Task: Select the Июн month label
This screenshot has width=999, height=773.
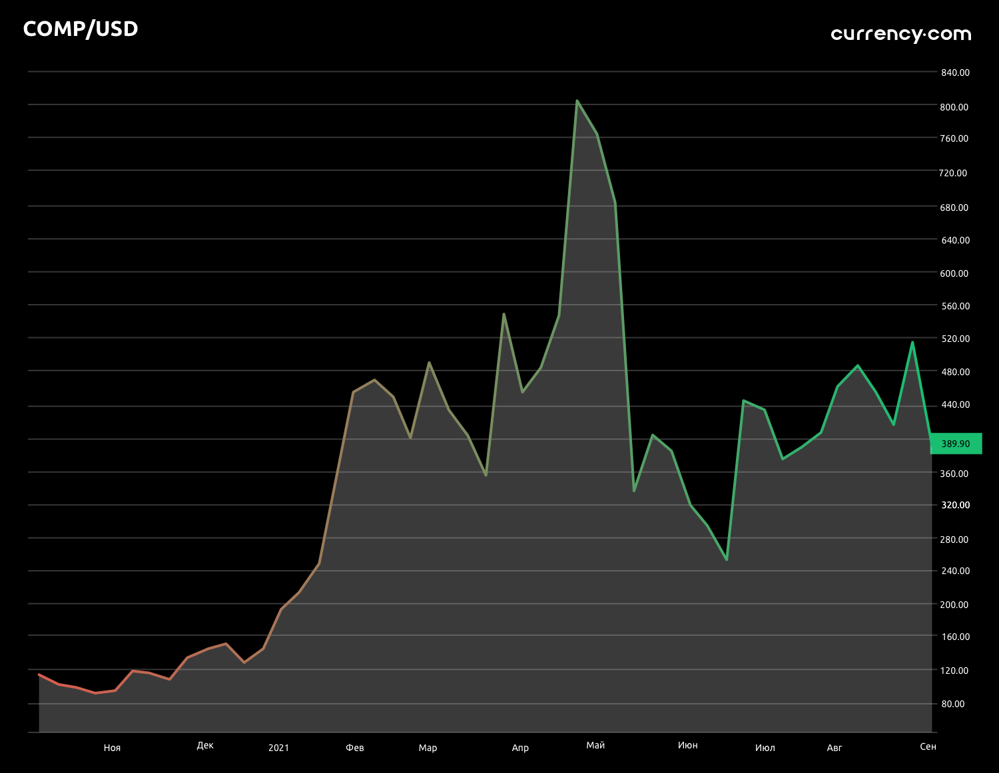Action: 687,745
